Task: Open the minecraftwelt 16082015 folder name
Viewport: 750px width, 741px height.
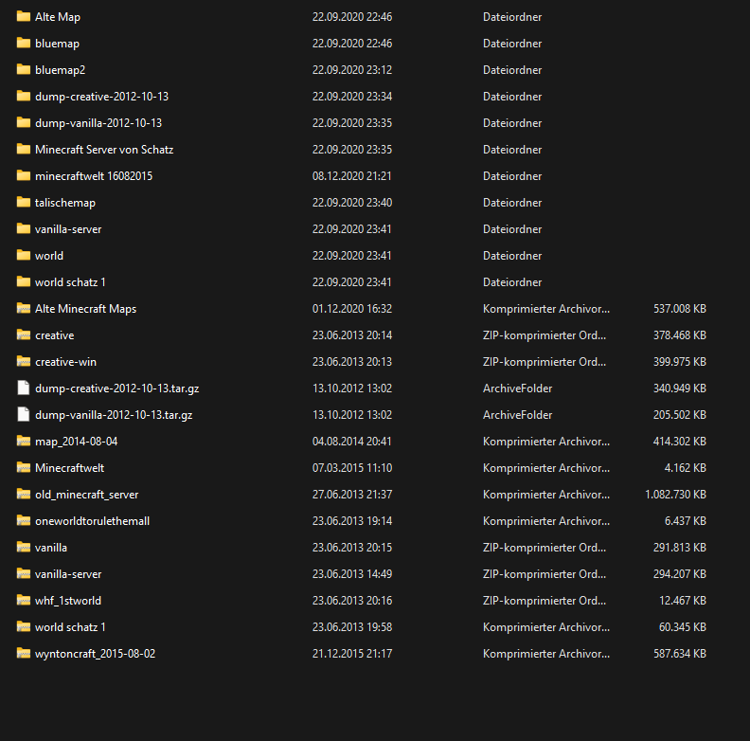Action: point(94,176)
